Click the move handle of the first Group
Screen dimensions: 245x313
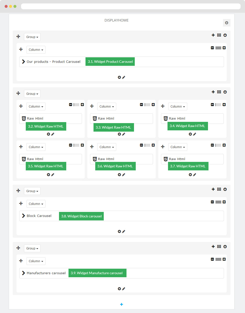click(18, 37)
